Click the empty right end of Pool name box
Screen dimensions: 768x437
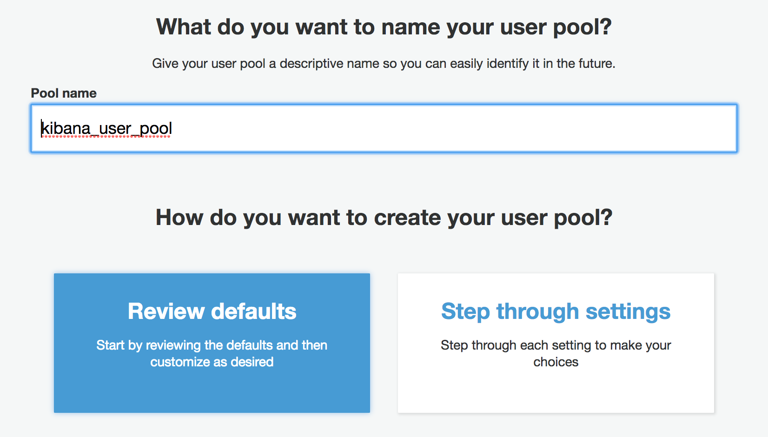click(x=651, y=128)
